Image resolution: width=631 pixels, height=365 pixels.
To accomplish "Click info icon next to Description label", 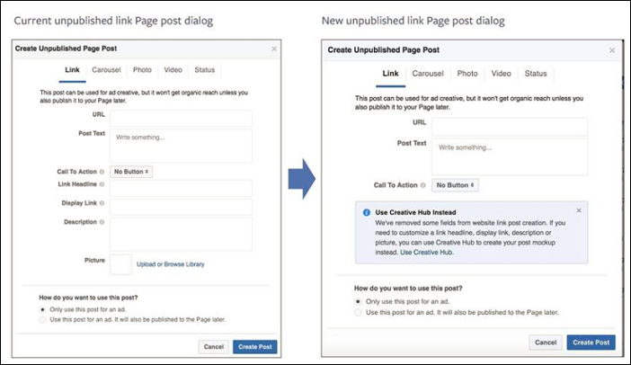I will click(x=102, y=222).
